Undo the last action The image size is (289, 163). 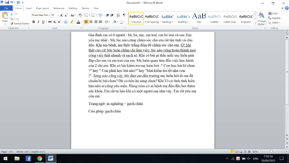point(12,2)
